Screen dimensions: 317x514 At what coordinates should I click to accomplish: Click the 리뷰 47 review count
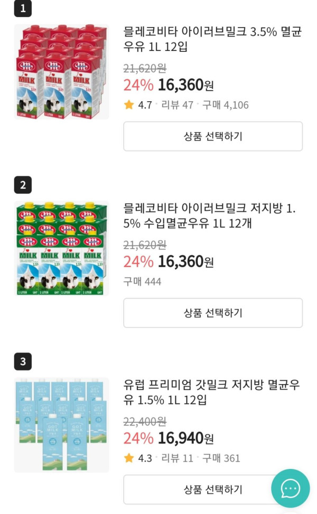pyautogui.click(x=177, y=105)
